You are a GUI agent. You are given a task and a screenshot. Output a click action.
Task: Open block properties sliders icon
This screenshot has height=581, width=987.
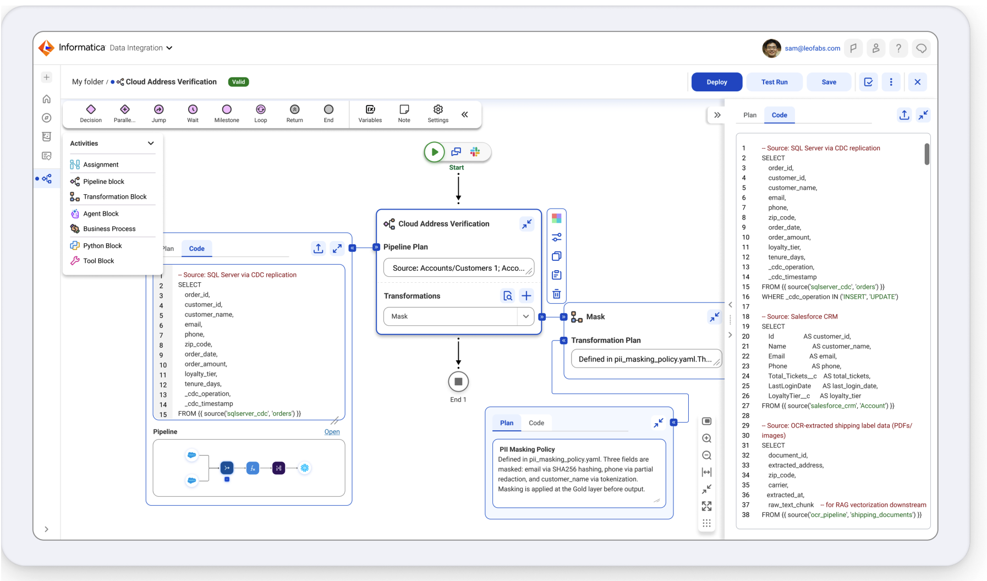tap(557, 237)
